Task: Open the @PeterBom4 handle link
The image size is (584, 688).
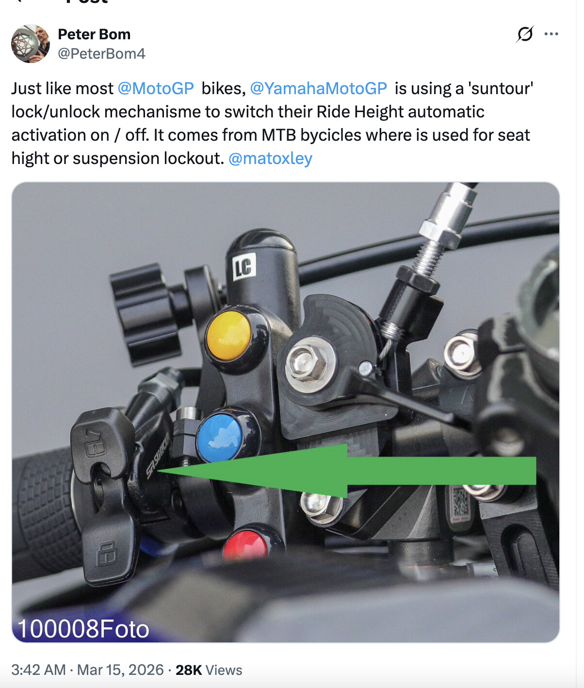Action: [x=101, y=53]
